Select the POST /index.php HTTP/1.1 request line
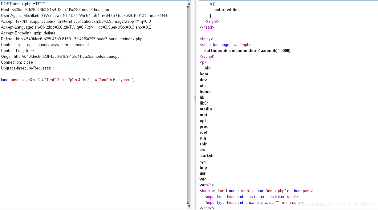Viewport: 378px width, 210px height. coord(25,4)
